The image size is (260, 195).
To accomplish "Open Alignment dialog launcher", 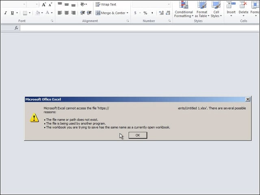I will coord(128,21).
